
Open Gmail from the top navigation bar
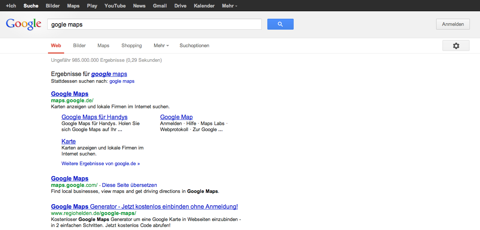tap(160, 6)
